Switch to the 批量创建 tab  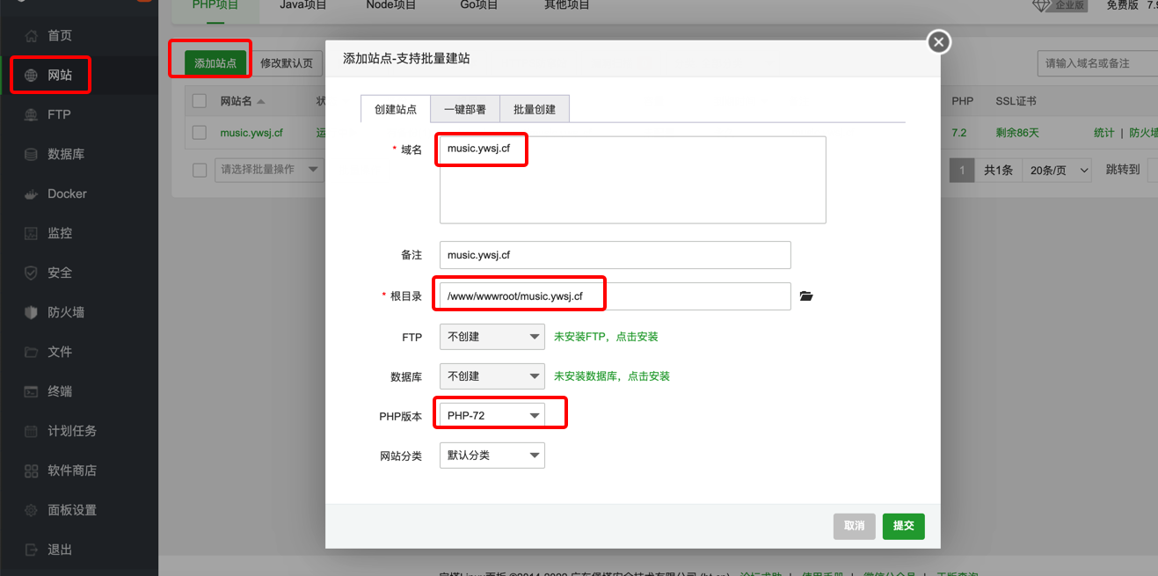(534, 110)
